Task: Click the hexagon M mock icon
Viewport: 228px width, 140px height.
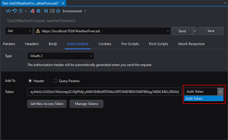Action: (x=58, y=11)
